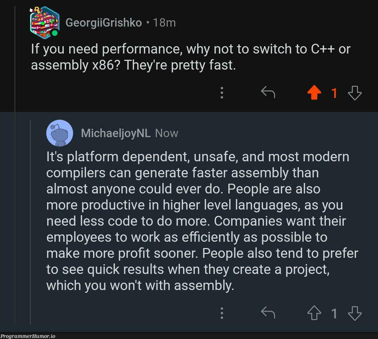Visit the GeorgiiGrishko username profile link
Image resolution: width=378 pixels, height=339 pixels.
coord(104,23)
